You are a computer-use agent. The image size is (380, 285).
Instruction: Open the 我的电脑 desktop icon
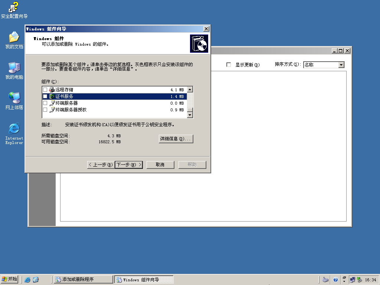(x=14, y=71)
